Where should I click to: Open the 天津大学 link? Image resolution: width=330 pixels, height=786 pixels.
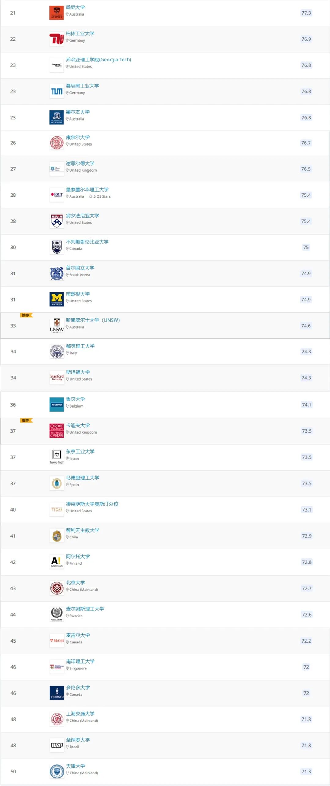tap(75, 766)
